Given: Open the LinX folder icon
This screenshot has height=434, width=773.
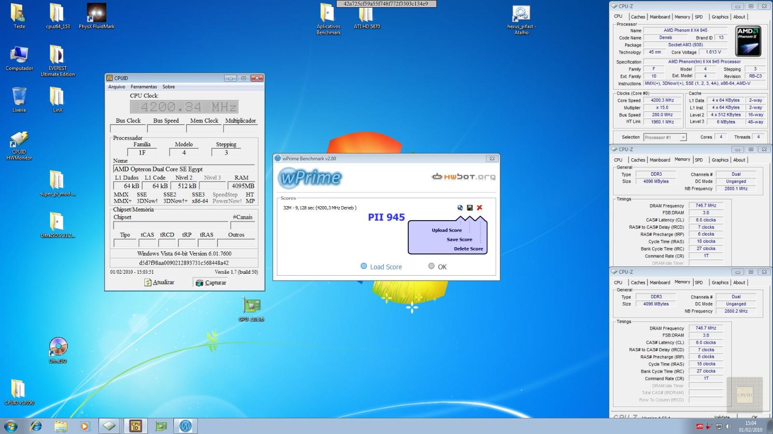Looking at the screenshot, I should [57, 99].
